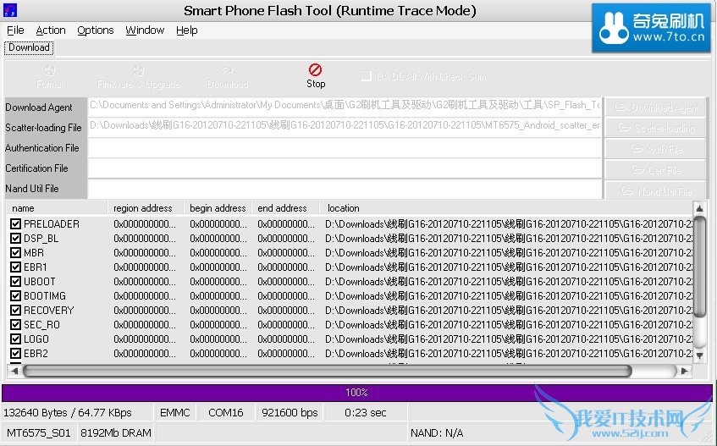Screen dimensions: 717x446
Task: Click the EMMC status bar entry
Action: pyautogui.click(x=175, y=413)
